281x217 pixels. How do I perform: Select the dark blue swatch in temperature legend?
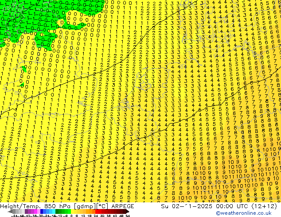tap(42, 212)
